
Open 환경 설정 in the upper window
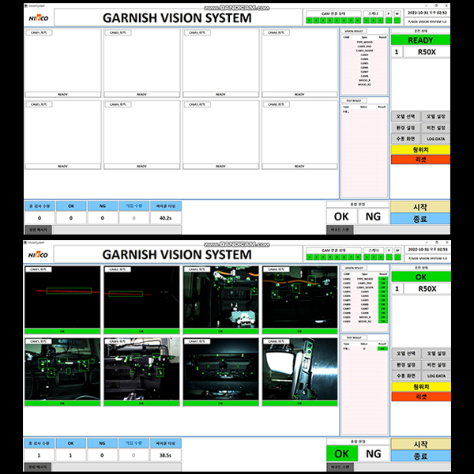tap(404, 127)
